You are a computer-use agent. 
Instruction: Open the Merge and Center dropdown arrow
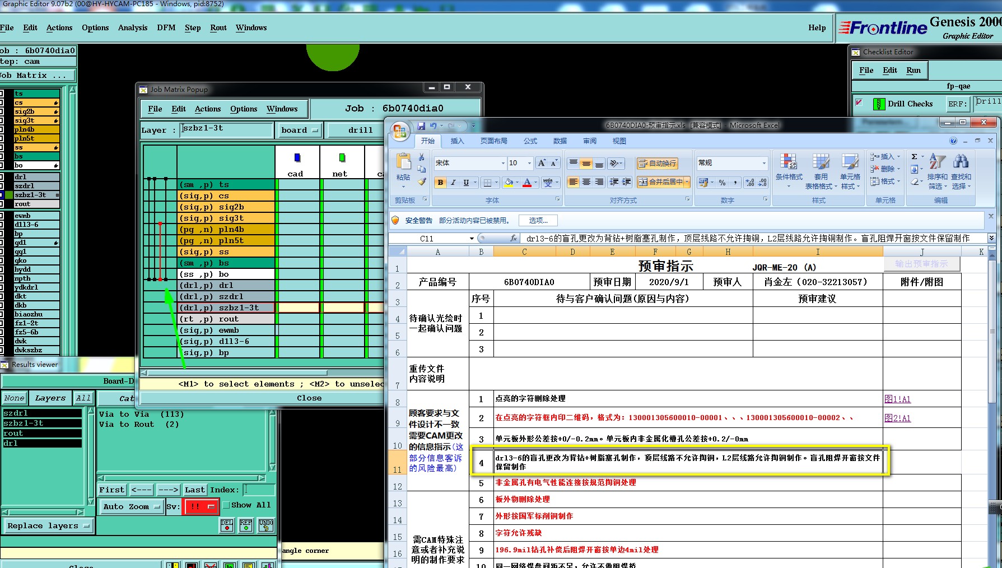(x=687, y=182)
